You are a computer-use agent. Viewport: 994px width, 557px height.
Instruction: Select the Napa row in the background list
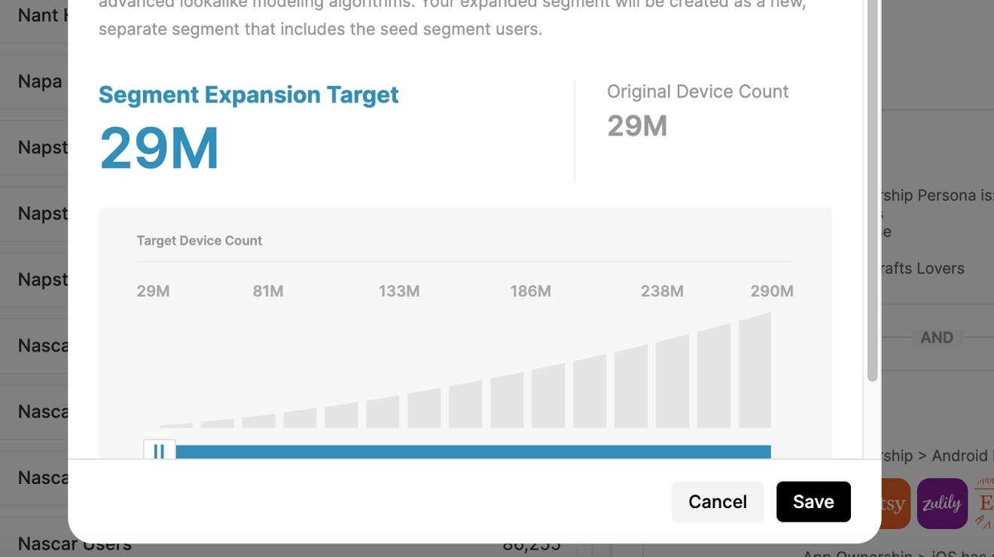pyautogui.click(x=40, y=81)
